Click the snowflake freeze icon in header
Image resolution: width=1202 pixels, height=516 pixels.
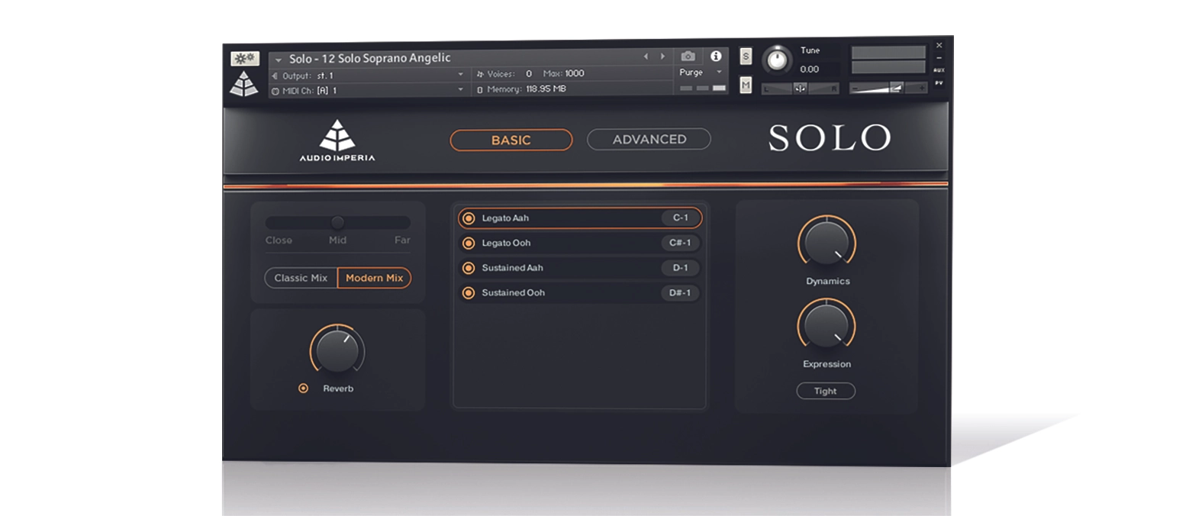pyautogui.click(x=245, y=59)
